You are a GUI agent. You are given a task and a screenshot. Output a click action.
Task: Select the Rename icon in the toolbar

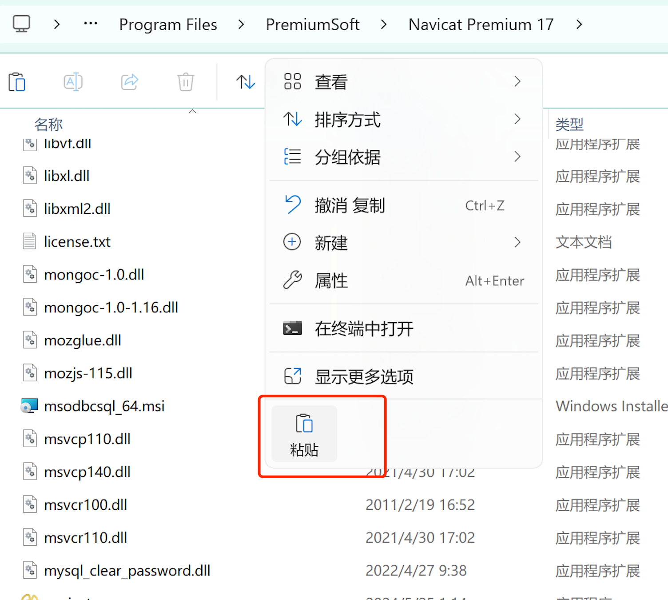[73, 82]
